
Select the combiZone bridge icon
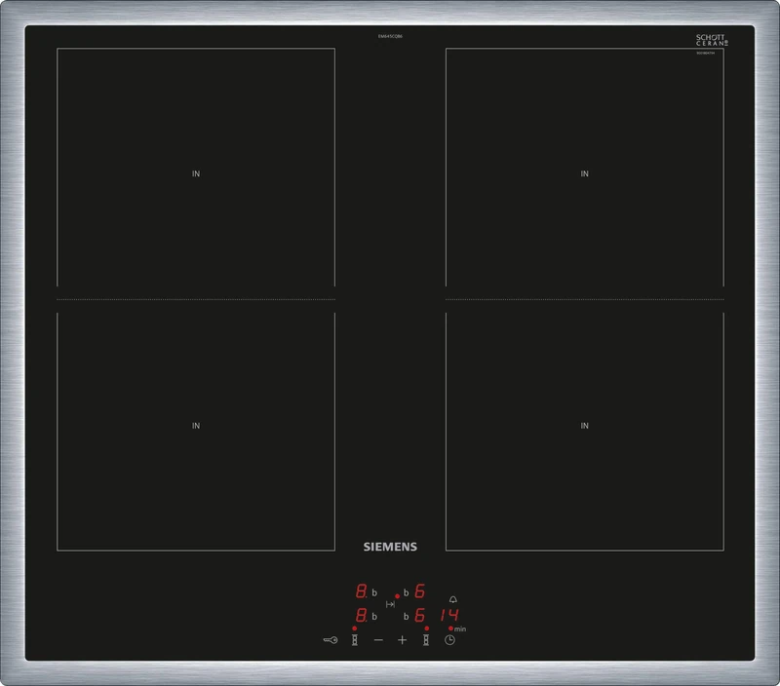point(390,604)
